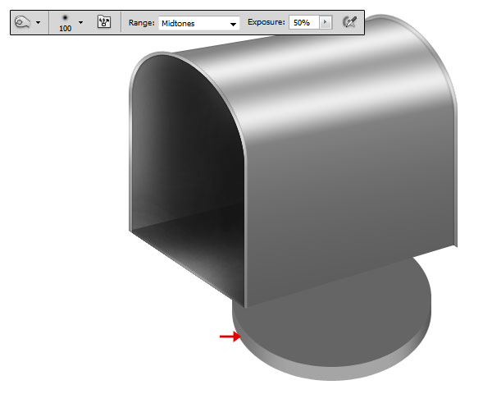Toggle the Brush panel icon

(x=104, y=21)
